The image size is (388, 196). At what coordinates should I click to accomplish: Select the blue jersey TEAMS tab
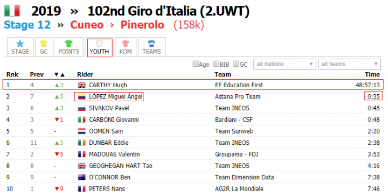pos(151,47)
